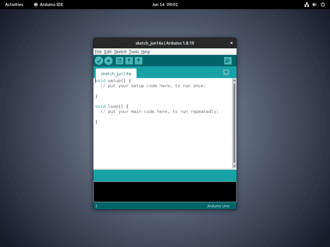Click the network status icon in the top bar

[x=306, y=5]
